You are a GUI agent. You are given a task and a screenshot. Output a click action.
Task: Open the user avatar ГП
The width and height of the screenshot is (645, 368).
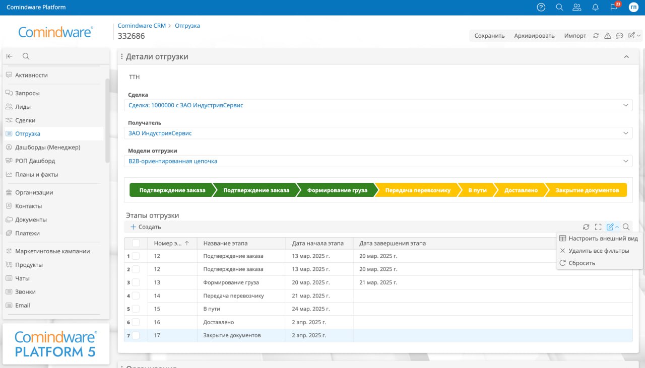(x=633, y=7)
